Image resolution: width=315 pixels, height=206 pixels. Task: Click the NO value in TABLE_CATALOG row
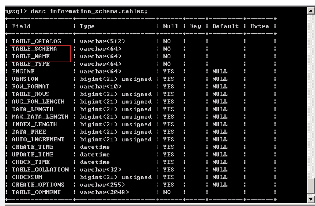tap(167, 41)
